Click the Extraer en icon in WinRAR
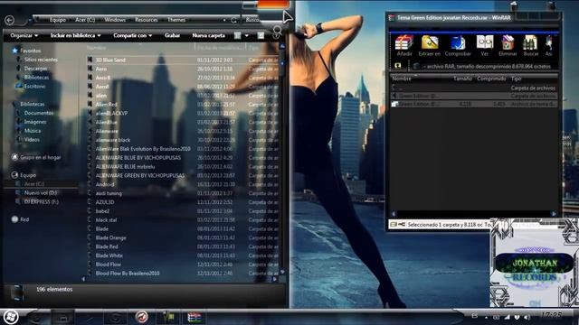Screen dimensions: 579x325 point(430,46)
